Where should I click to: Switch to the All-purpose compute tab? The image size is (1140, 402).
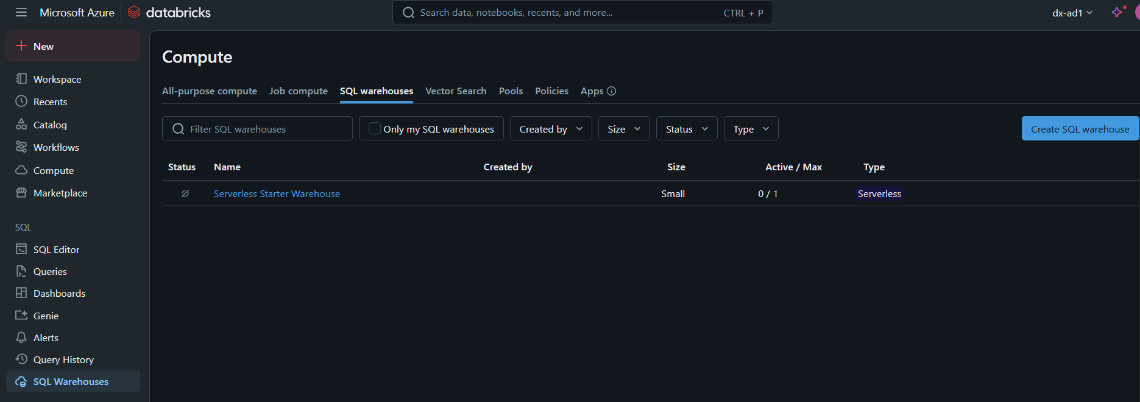pos(209,91)
